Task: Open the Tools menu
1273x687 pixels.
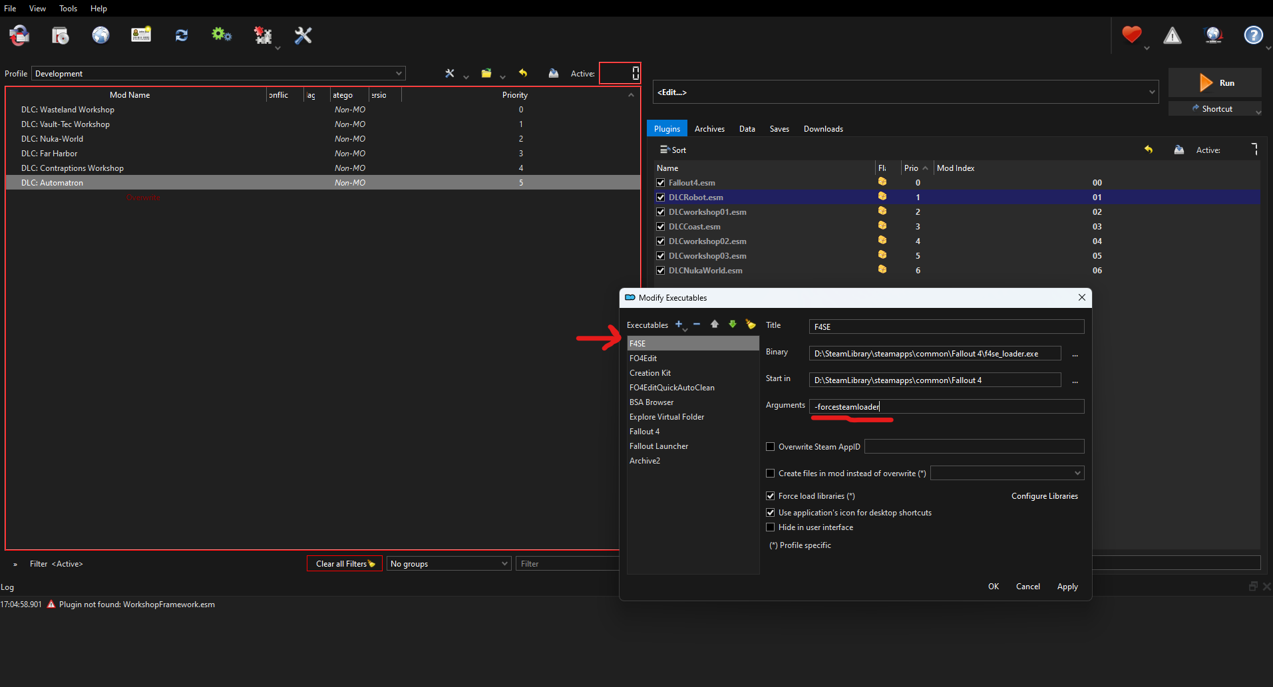Action: (x=68, y=8)
